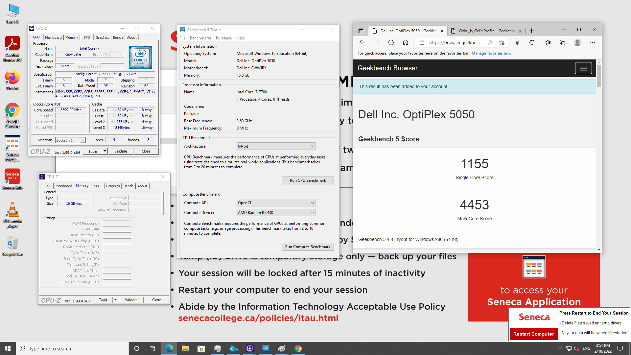This screenshot has height=355, width=631.
Task: Open Seneca MyApps desktop shortcut
Action: tap(12, 149)
